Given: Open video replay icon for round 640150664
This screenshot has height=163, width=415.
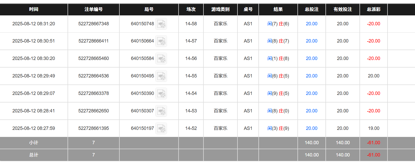Looking at the screenshot, I should 161,41.
